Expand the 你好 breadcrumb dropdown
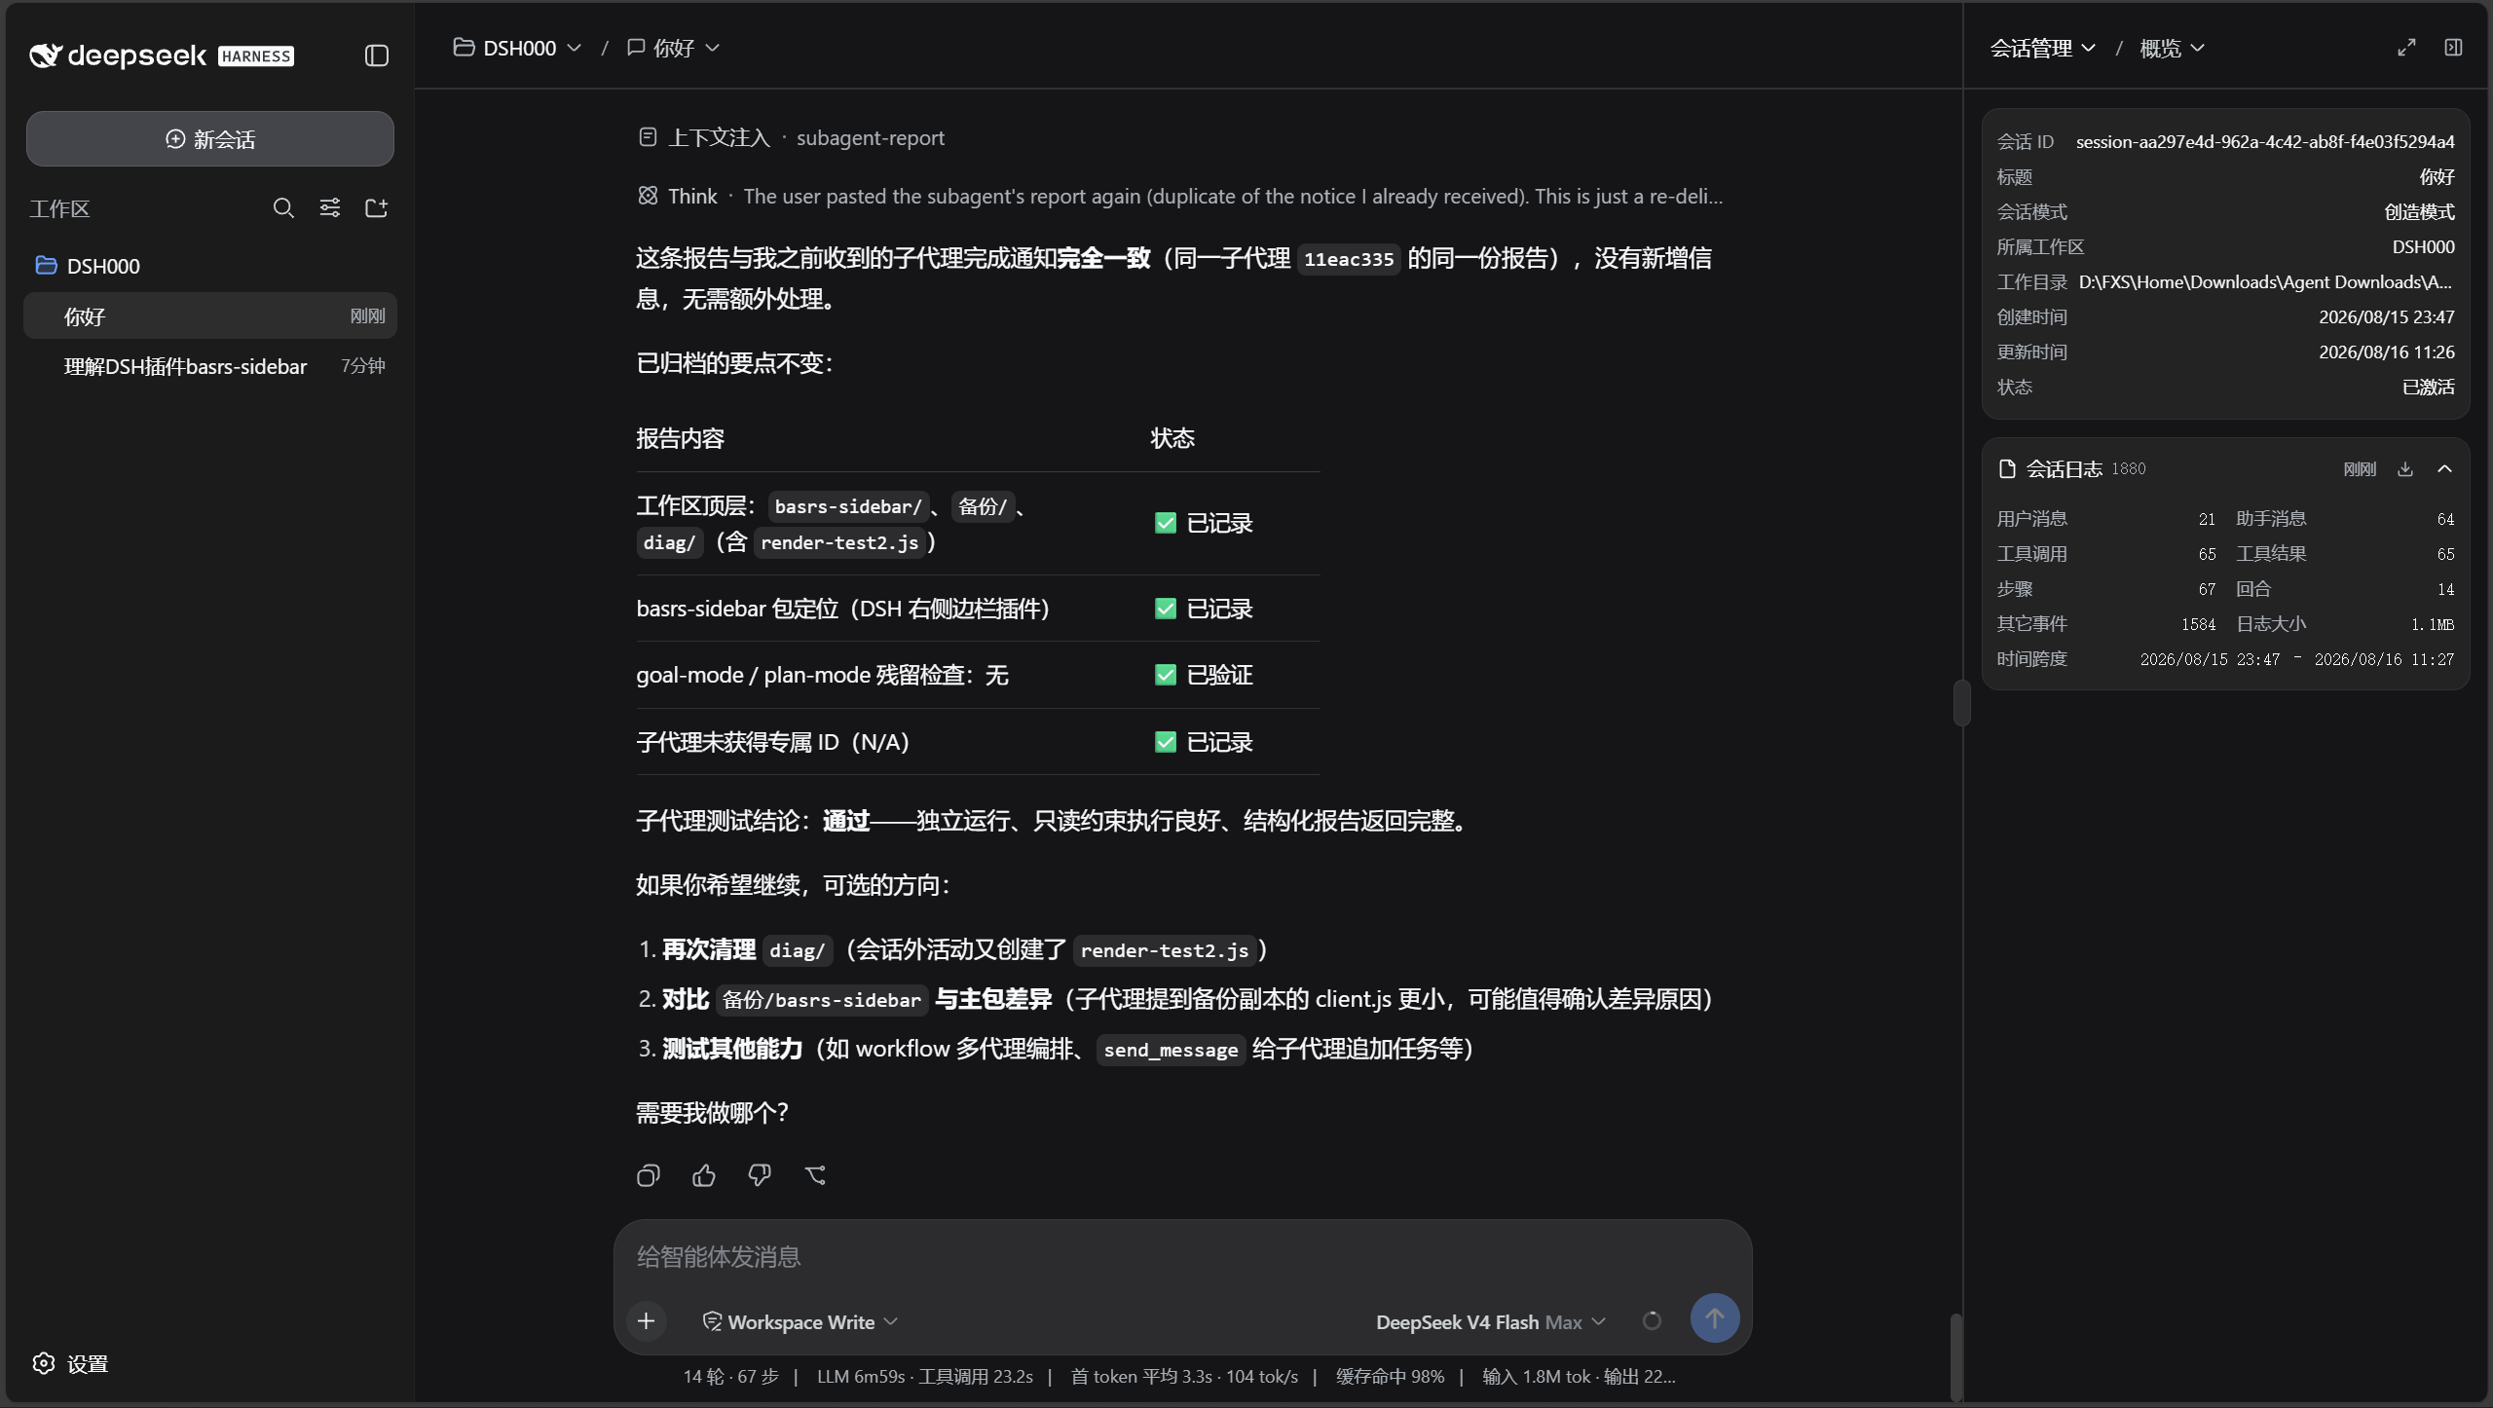 tap(674, 48)
